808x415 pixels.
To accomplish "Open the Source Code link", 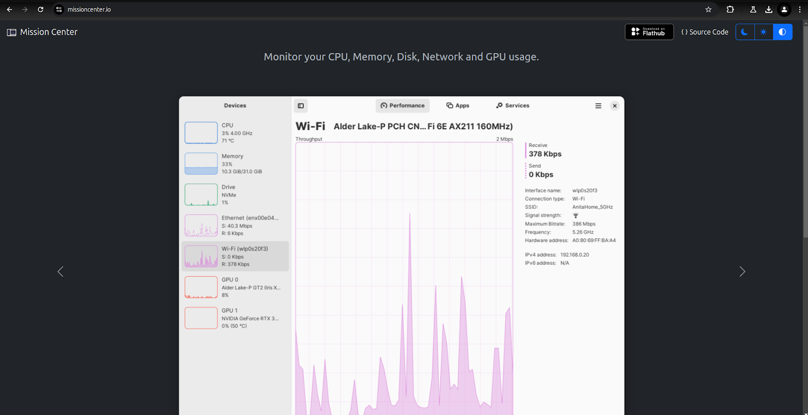I will (704, 32).
